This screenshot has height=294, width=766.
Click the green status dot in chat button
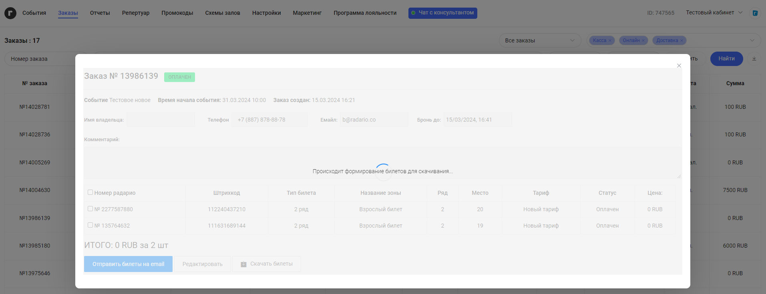(x=413, y=13)
